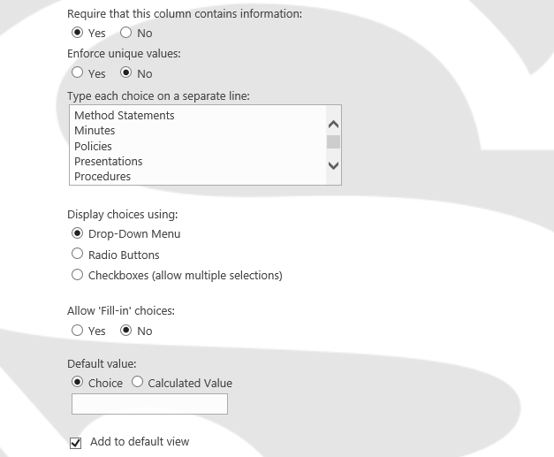Screen dimensions: 554x457
Task: Click the Procedures choice line
Action: (102, 177)
